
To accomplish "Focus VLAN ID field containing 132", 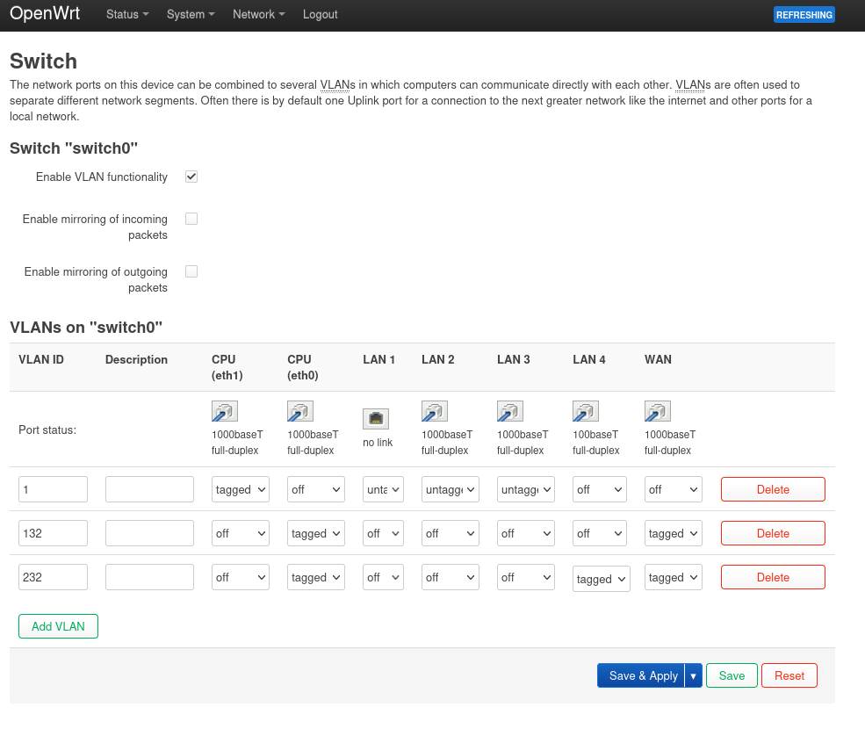I will (53, 534).
